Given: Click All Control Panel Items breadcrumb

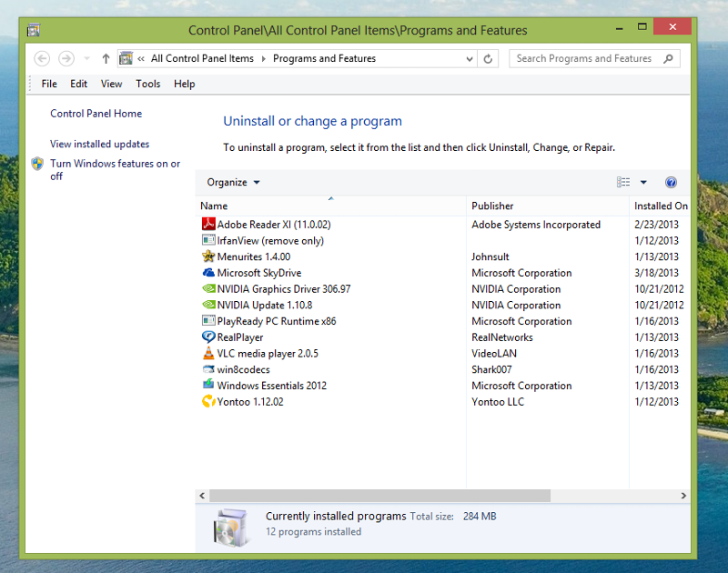Looking at the screenshot, I should pyautogui.click(x=202, y=58).
